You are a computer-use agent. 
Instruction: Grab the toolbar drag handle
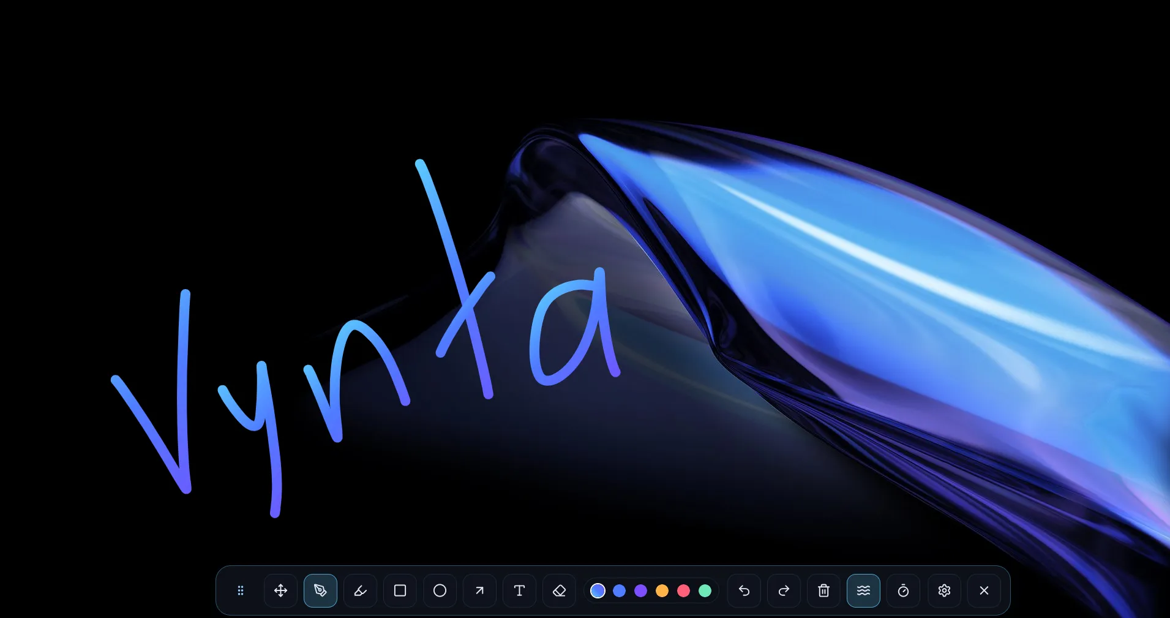coord(241,590)
